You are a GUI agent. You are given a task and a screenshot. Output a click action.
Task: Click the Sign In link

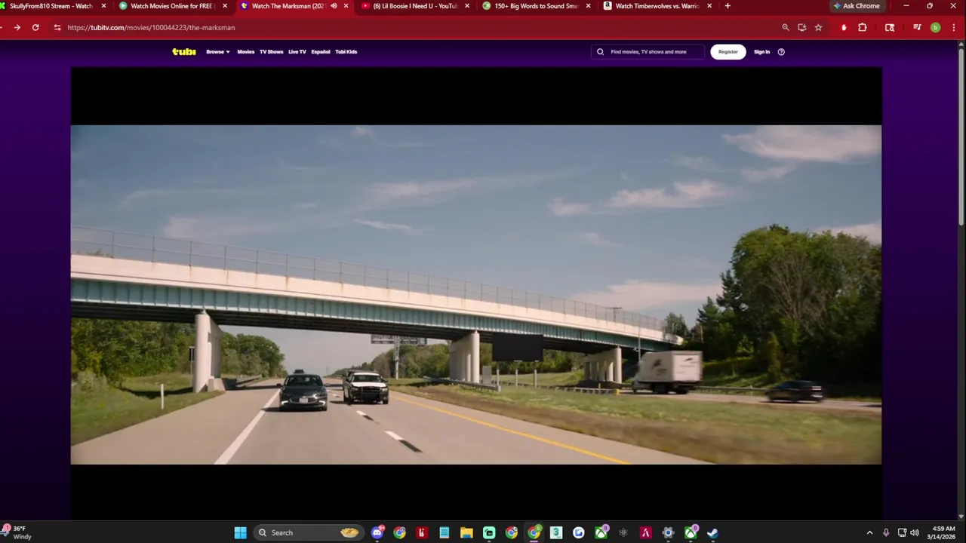(762, 52)
